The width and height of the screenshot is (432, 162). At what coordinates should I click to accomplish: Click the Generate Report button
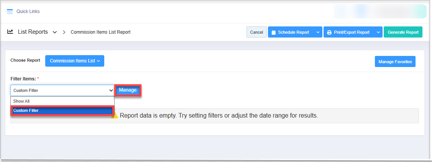click(x=403, y=32)
